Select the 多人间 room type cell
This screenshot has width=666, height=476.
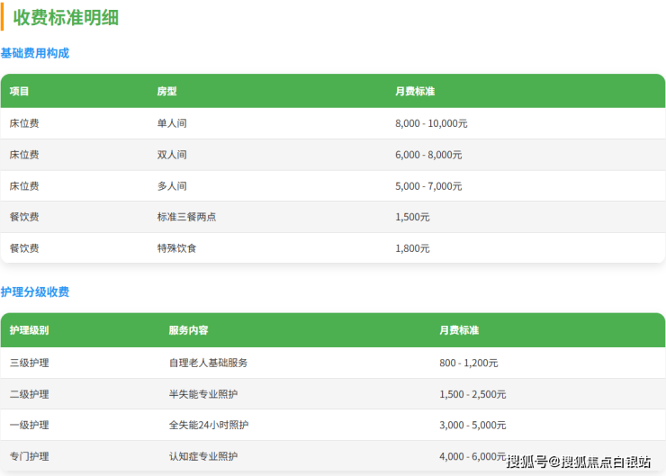tap(172, 186)
